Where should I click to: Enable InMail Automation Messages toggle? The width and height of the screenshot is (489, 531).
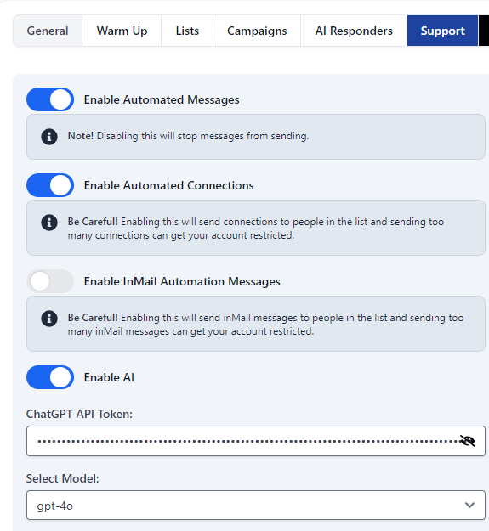[50, 281]
